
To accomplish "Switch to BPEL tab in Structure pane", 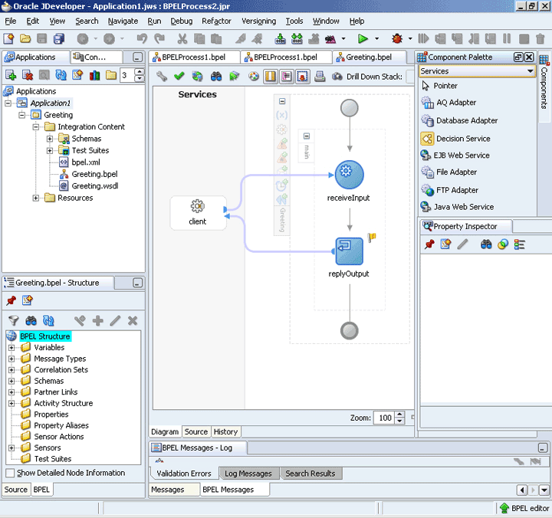I will pyautogui.click(x=41, y=490).
